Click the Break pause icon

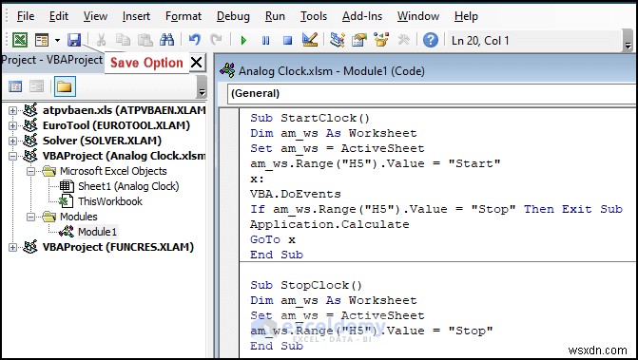point(265,40)
